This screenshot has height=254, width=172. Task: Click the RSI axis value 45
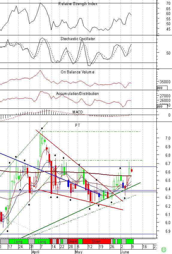pyautogui.click(x=168, y=29)
